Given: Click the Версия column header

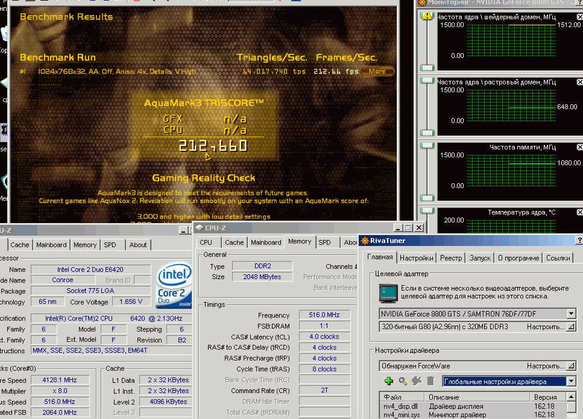Looking at the screenshot, I should coord(548,397).
